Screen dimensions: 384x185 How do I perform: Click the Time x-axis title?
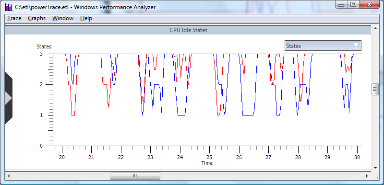[x=207, y=163]
